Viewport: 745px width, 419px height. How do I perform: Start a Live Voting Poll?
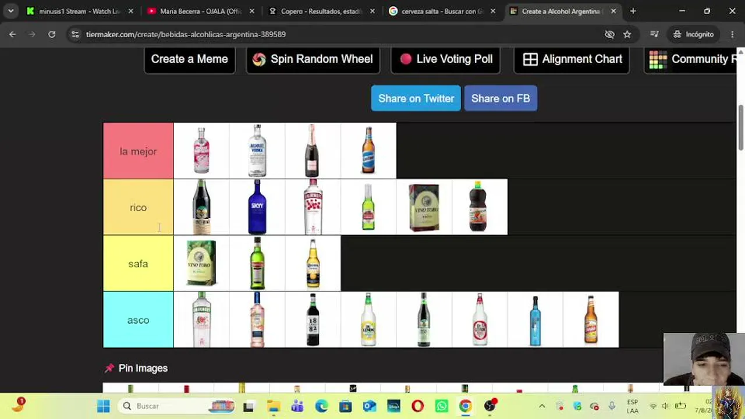[446, 59]
